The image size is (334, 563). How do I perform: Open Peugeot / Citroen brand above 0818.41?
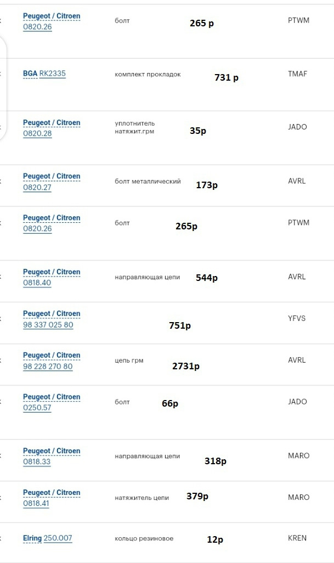52,493
